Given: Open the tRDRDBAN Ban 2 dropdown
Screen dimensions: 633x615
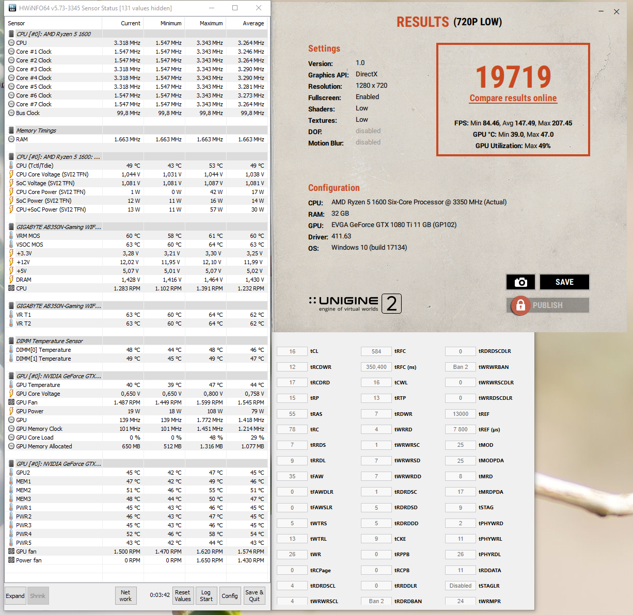Looking at the screenshot, I should coord(376,601).
